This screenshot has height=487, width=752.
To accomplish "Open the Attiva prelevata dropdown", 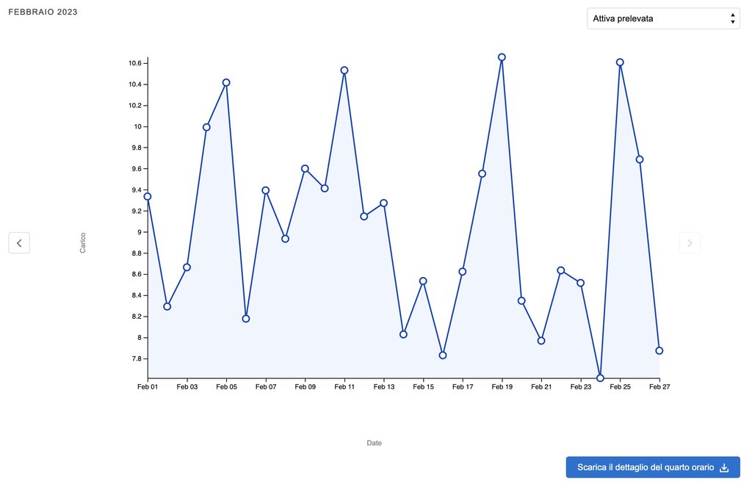I will (662, 18).
